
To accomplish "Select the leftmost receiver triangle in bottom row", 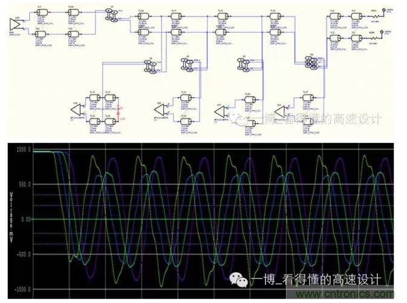I will 76,110.
